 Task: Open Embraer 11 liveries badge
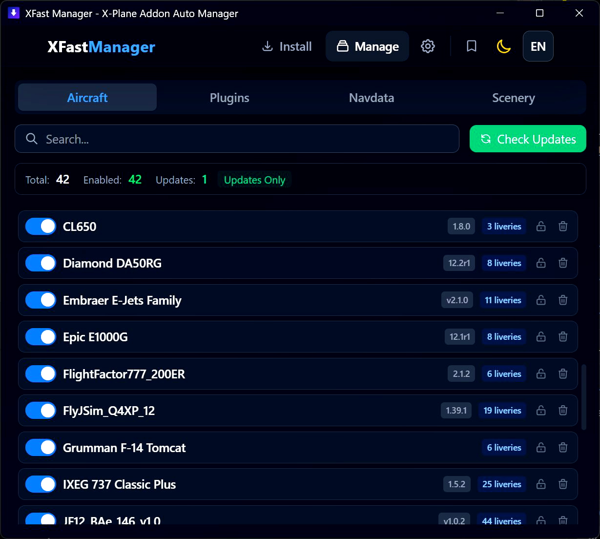[503, 300]
